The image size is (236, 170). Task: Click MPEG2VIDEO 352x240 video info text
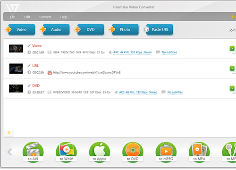tap(82, 92)
